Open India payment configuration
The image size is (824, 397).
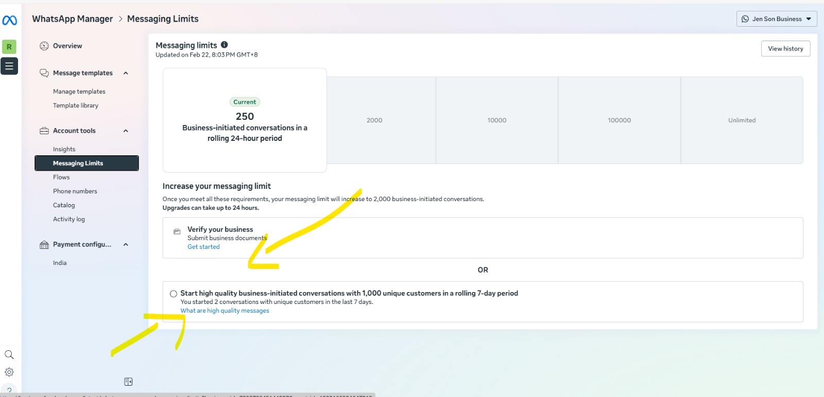tap(60, 263)
